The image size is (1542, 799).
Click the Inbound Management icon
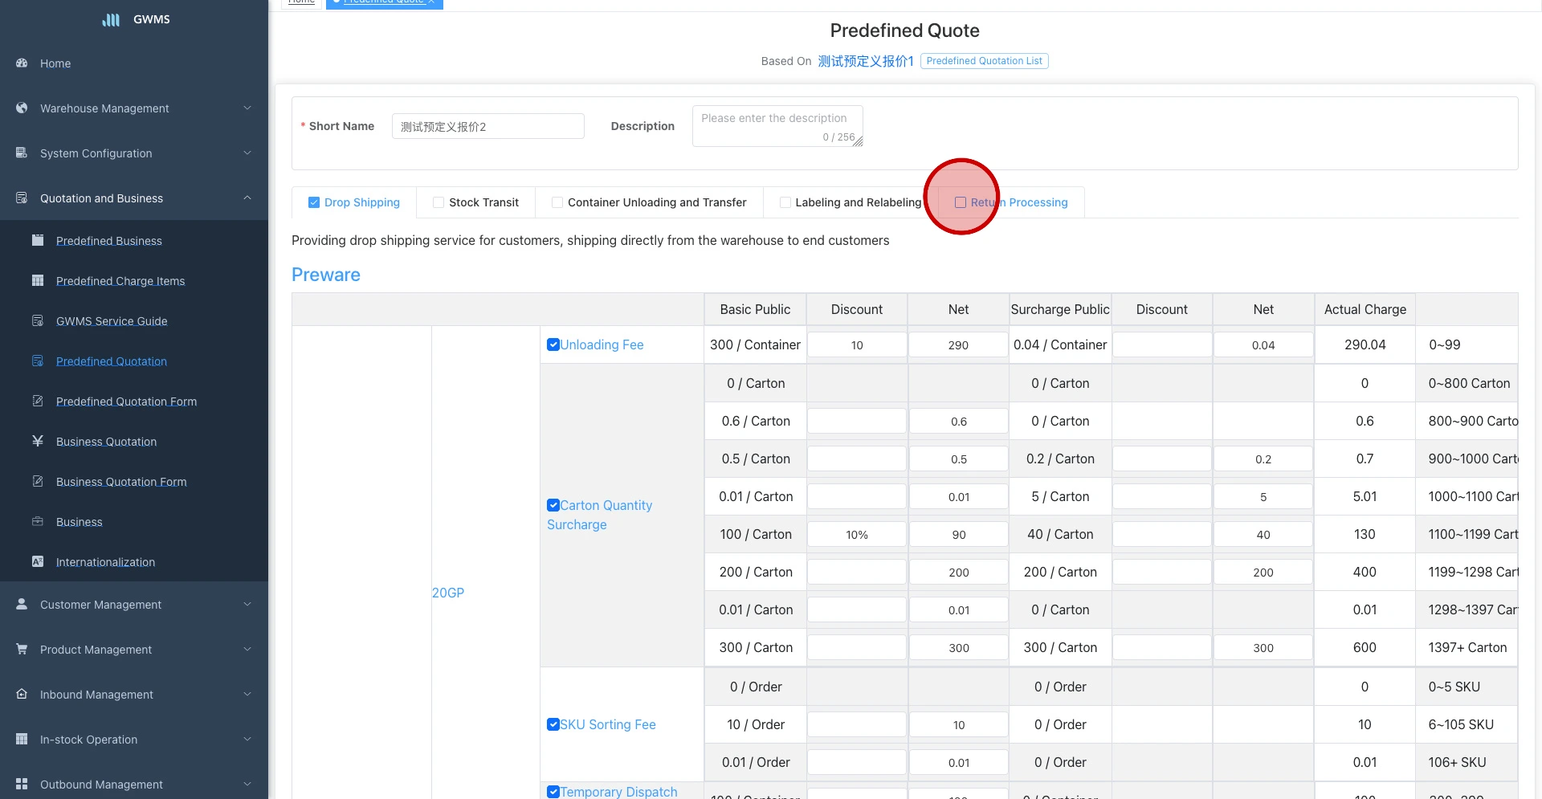coord(22,694)
